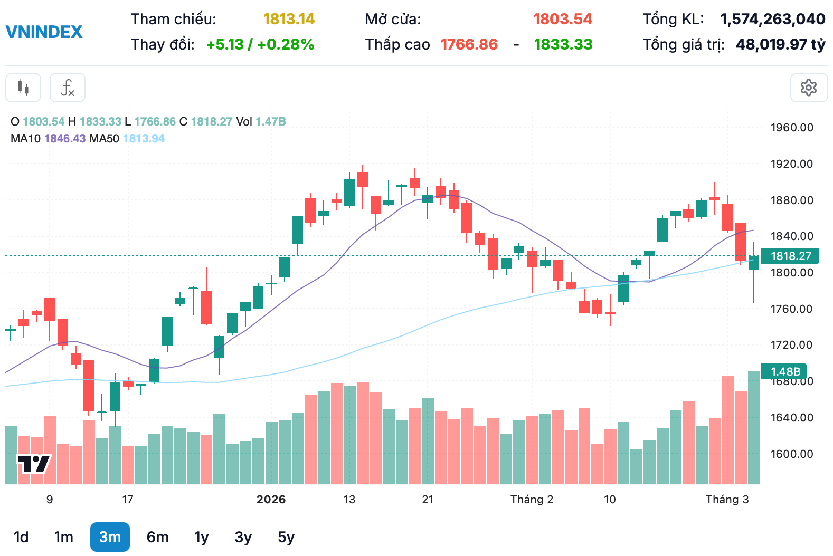Click the Tháng 2 date axis label
833x556 pixels.
[532, 499]
